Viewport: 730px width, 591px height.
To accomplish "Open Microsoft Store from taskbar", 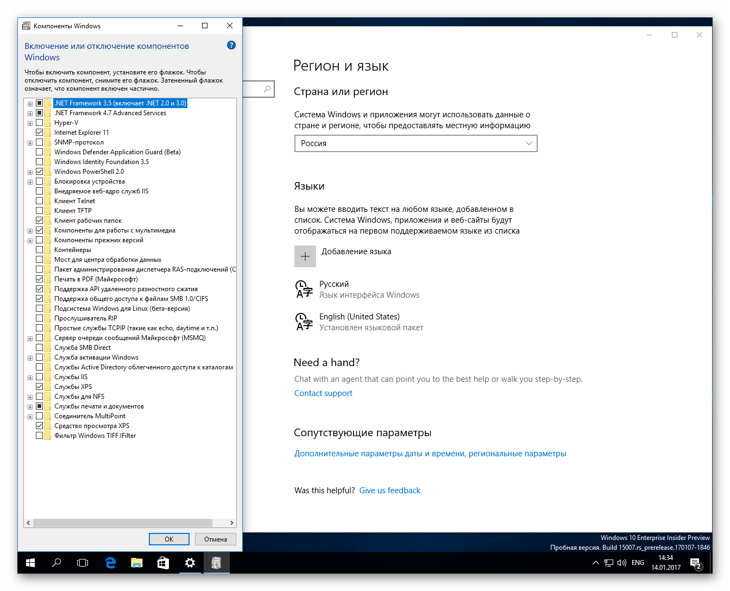I will pos(163,563).
